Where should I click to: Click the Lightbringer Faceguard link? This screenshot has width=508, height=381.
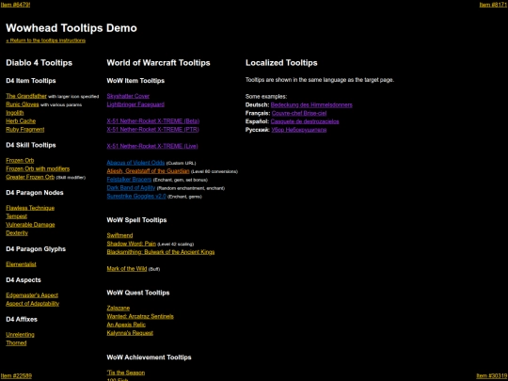pyautogui.click(x=135, y=104)
